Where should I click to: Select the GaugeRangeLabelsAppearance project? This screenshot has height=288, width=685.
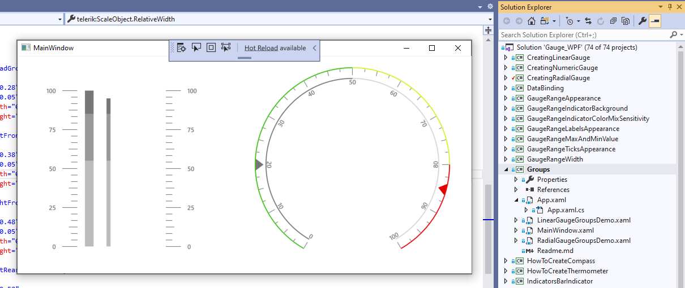pos(573,129)
